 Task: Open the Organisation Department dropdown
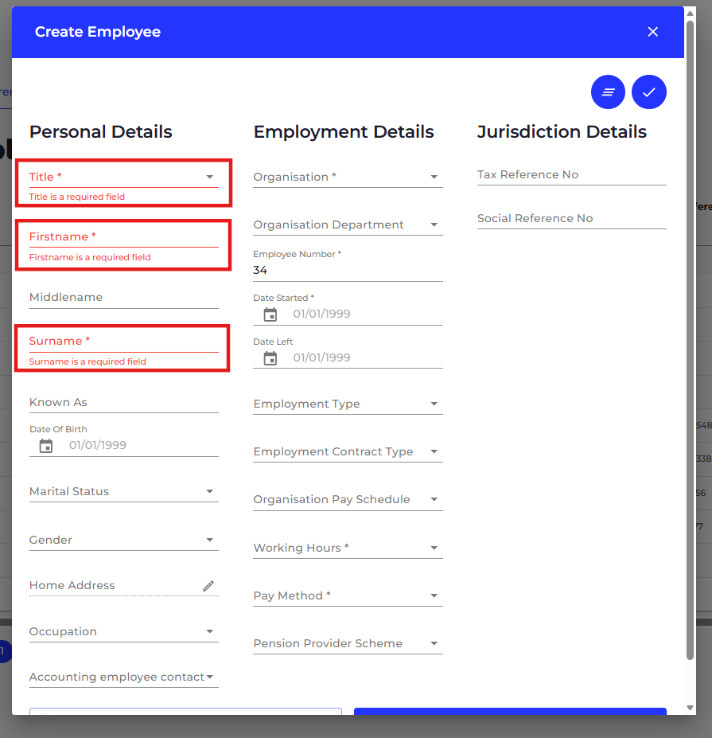[348, 225]
